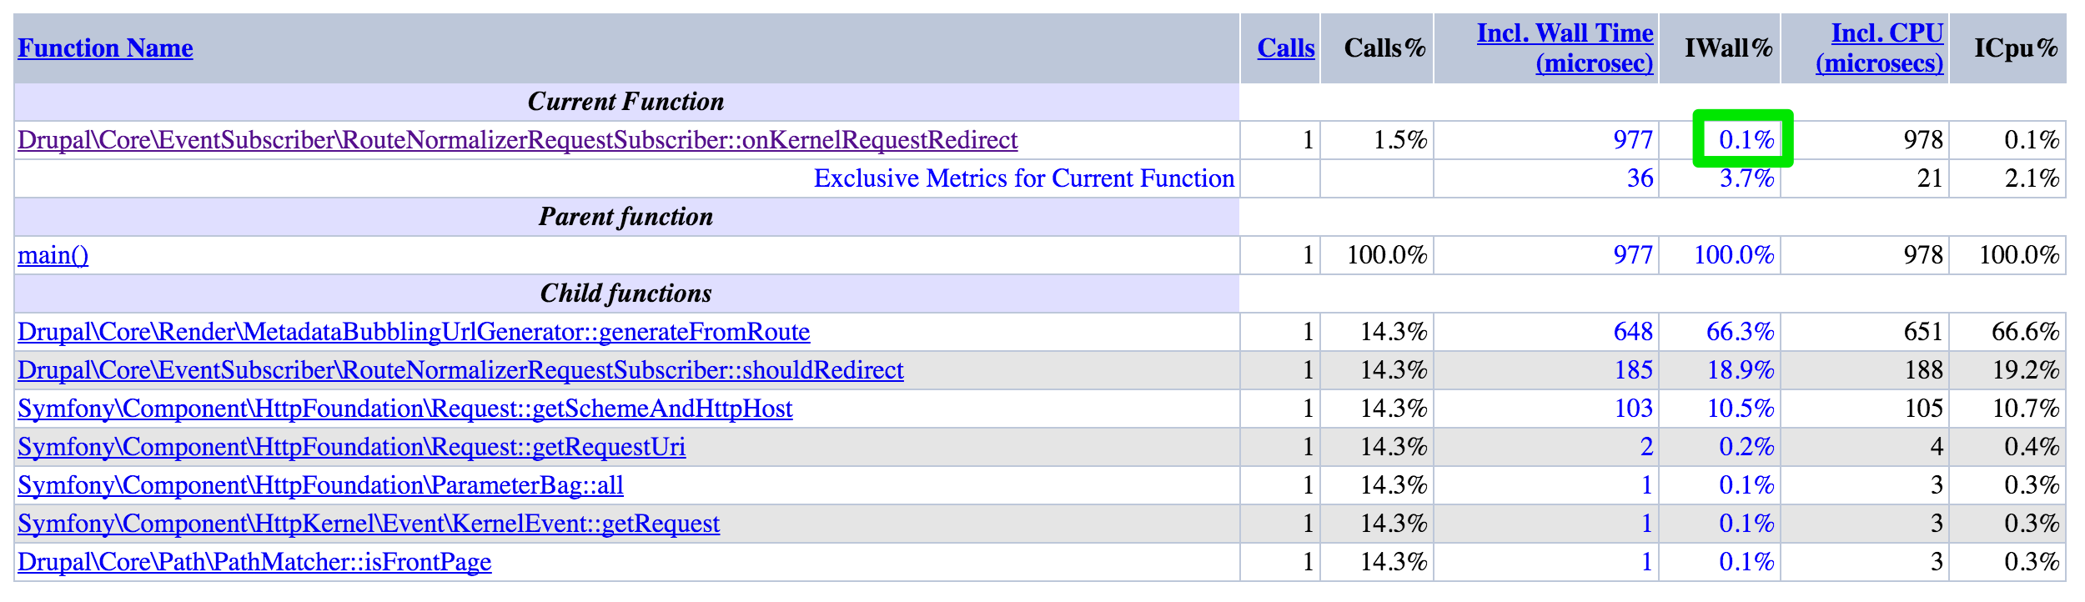Click CPU value 188 for shouldRedirect
Screen dimensions: 2085x602
click(x=1923, y=370)
